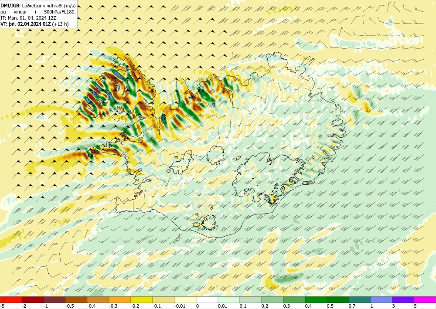The height and width of the screenshot is (309, 436).
Task: Select the periwinkle blue swatch between 1 and 3
Action: tap(381, 300)
